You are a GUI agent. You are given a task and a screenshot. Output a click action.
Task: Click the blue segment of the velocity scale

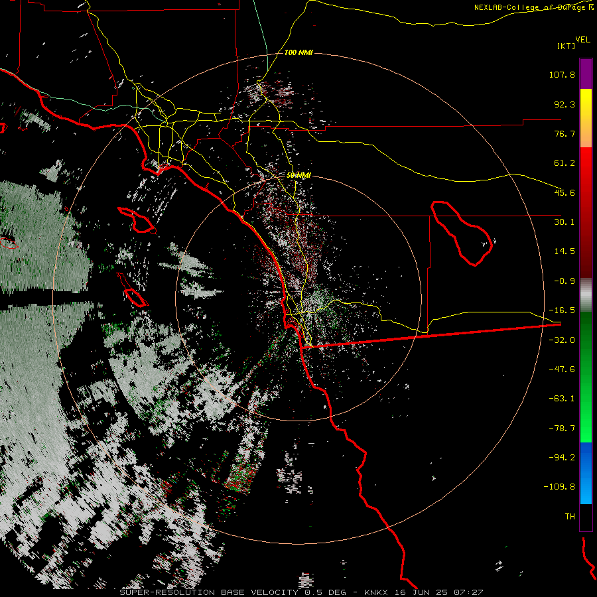click(586, 473)
